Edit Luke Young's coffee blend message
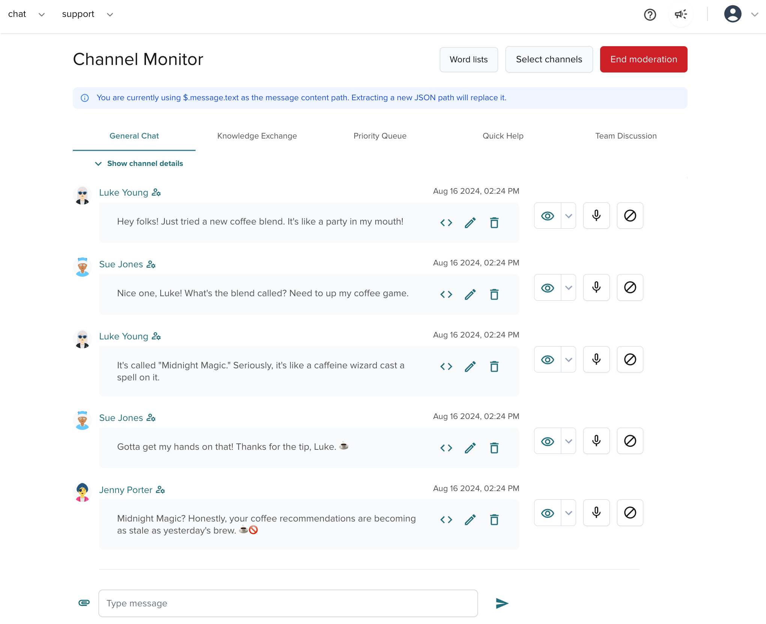 [470, 222]
